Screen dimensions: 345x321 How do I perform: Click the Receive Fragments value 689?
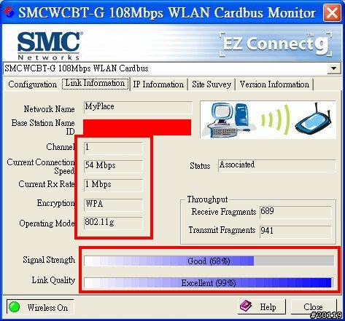pyautogui.click(x=295, y=212)
